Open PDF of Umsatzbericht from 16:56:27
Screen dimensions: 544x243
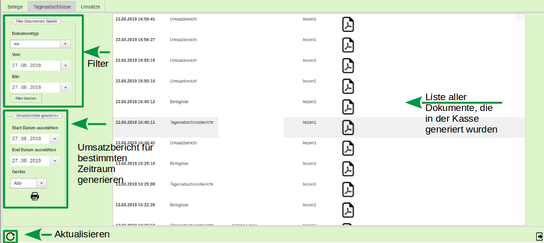click(x=348, y=45)
